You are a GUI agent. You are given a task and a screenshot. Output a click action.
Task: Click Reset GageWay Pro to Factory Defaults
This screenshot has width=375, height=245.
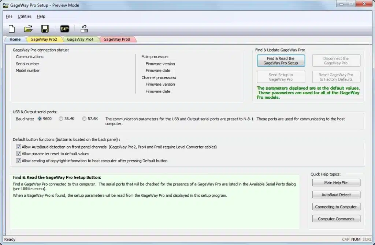tap(336, 77)
